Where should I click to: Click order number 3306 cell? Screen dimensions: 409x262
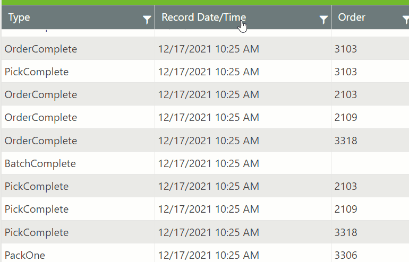click(x=346, y=255)
